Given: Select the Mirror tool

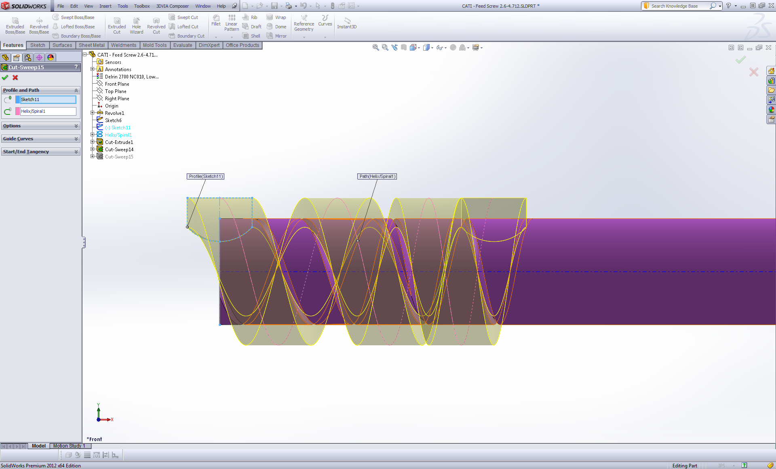Looking at the screenshot, I should pos(276,36).
